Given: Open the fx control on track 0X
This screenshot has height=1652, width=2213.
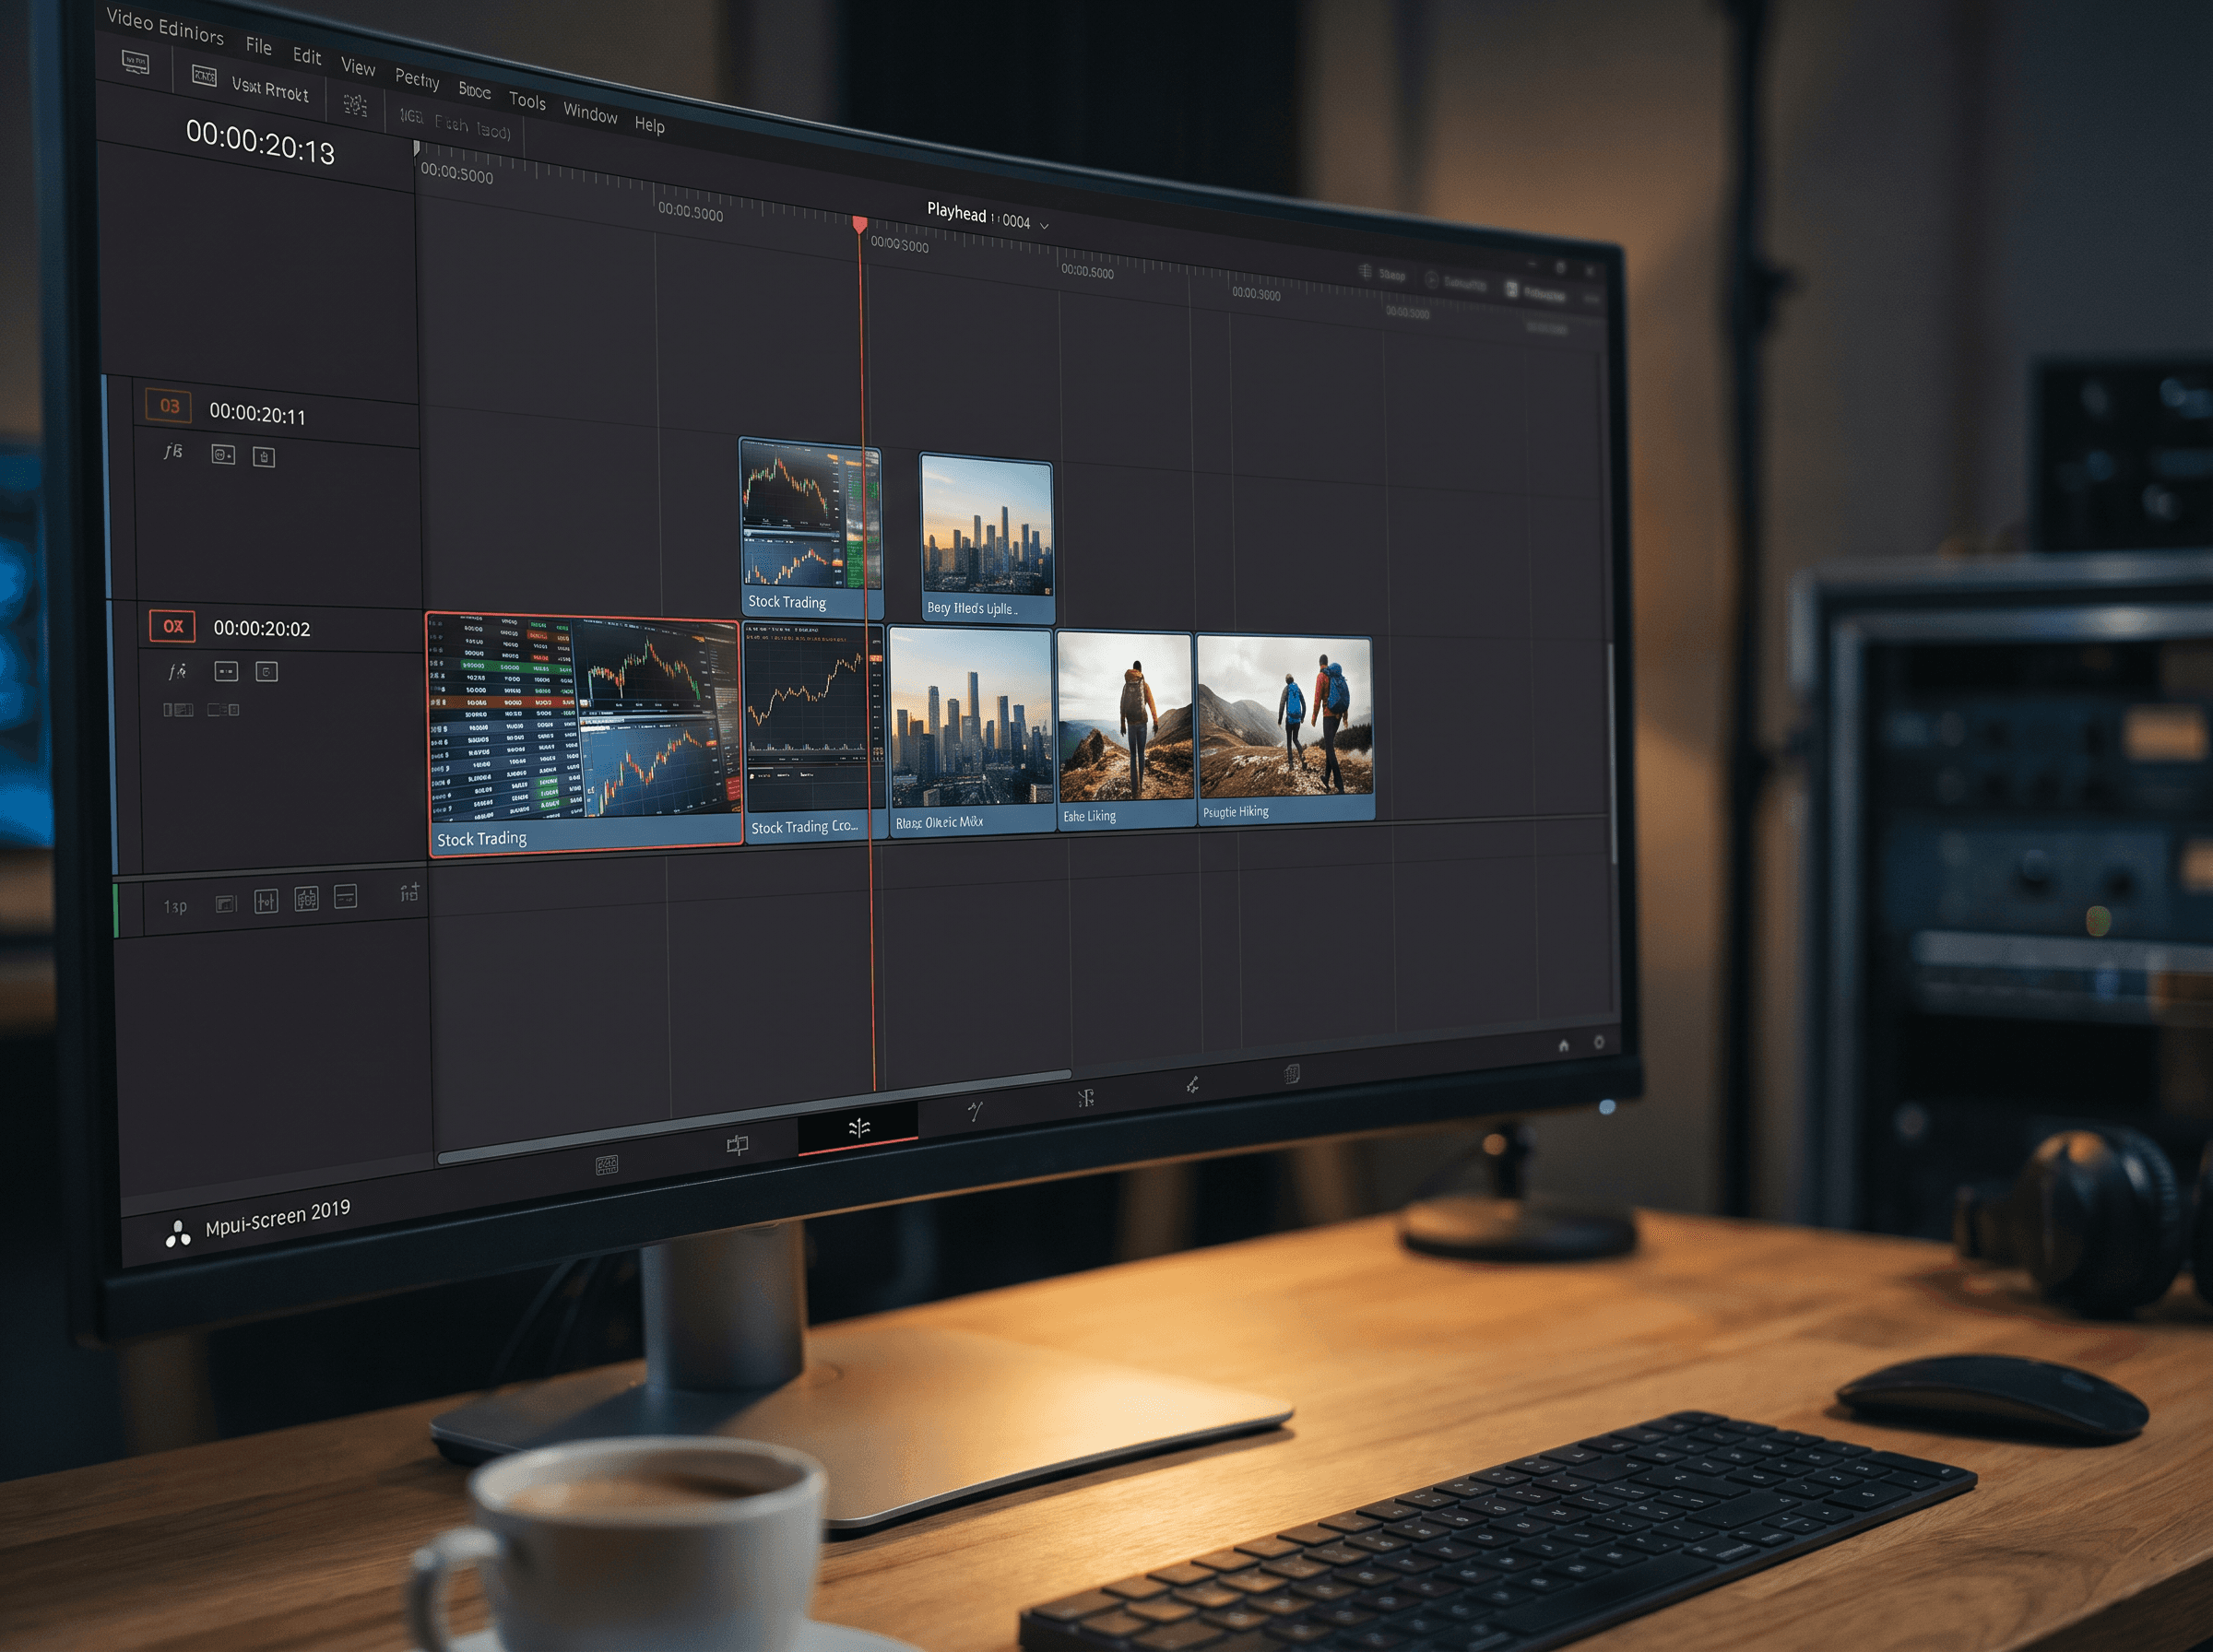Looking at the screenshot, I should [x=177, y=670].
